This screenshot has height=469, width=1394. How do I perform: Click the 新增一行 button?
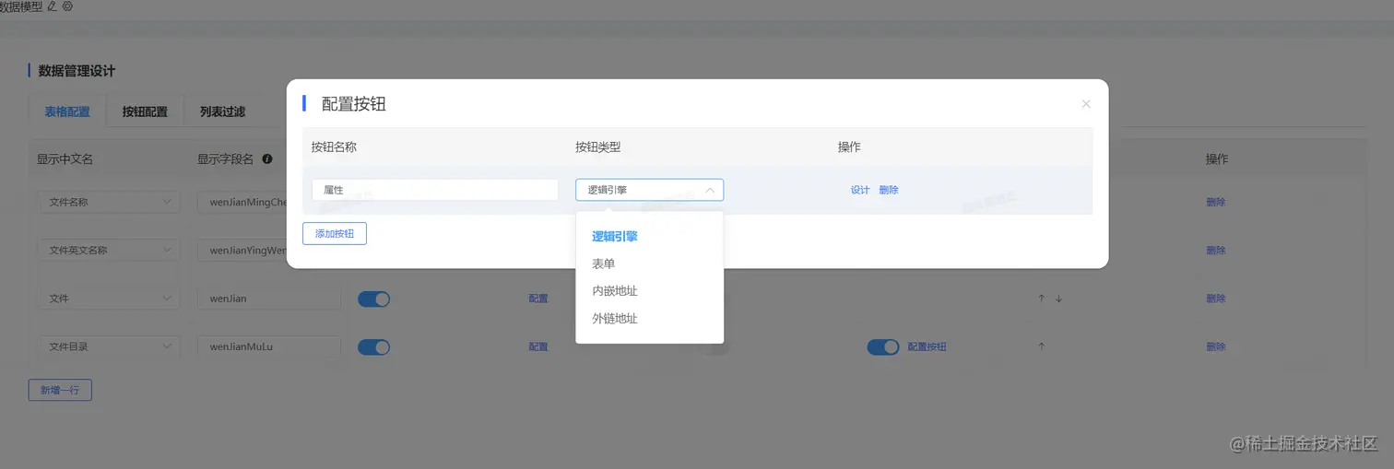pos(60,390)
